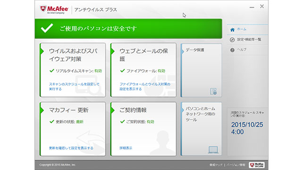Expand データ保護 card arrow
This screenshot has height=170, width=303.
183,51
